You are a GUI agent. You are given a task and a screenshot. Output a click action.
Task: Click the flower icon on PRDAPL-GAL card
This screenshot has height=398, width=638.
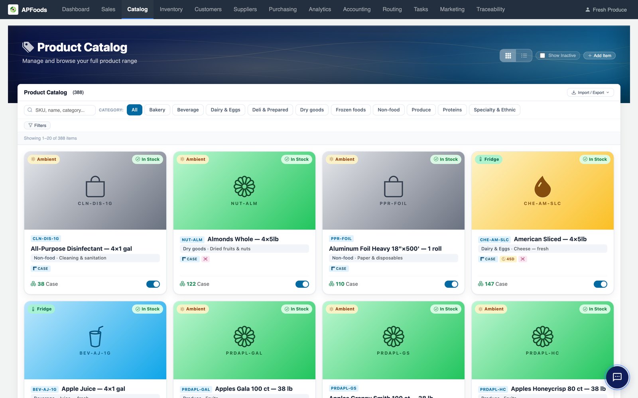tap(244, 336)
